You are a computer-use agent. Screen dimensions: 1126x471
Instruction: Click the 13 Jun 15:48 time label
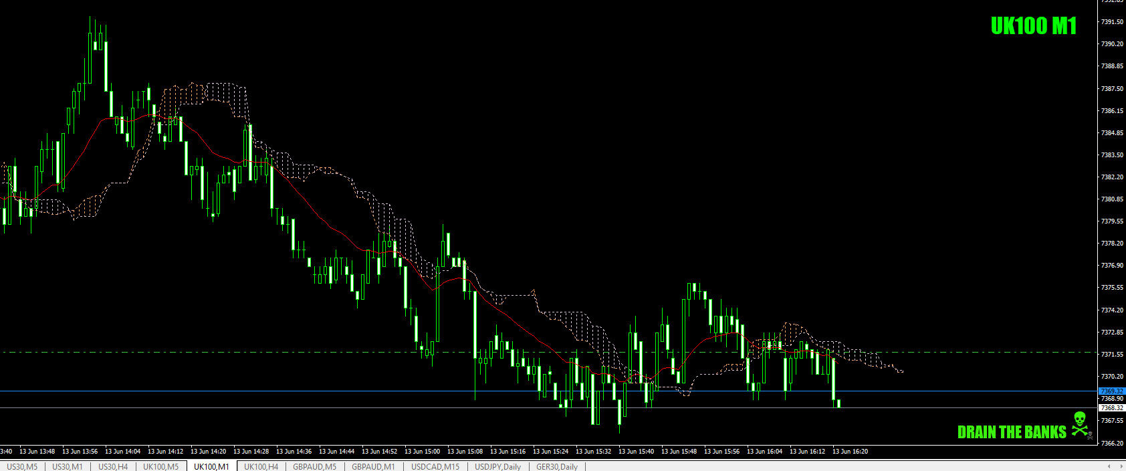pos(679,452)
